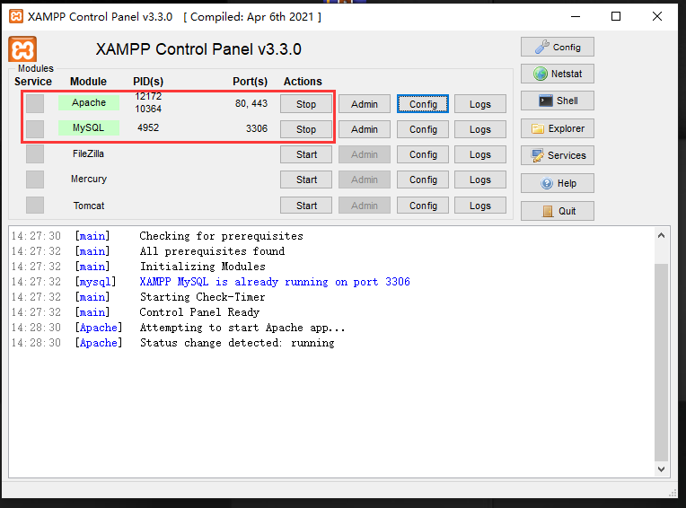
Task: Click the log line 'MySQL is already running on port 3306'
Action: pos(275,282)
